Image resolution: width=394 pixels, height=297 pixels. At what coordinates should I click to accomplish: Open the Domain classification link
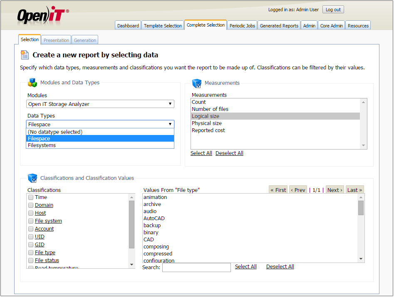click(x=44, y=205)
